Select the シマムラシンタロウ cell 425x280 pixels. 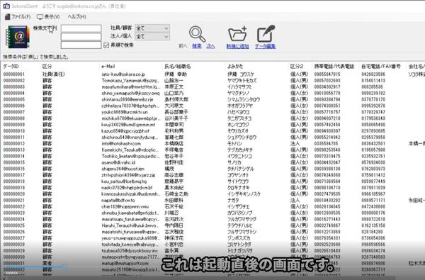pos(244,99)
